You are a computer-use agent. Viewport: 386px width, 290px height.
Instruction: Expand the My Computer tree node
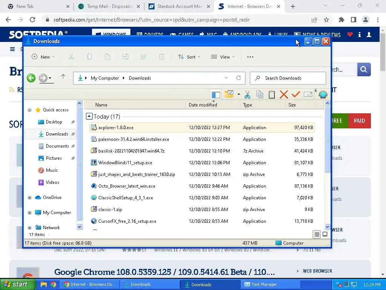pyautogui.click(x=29, y=213)
